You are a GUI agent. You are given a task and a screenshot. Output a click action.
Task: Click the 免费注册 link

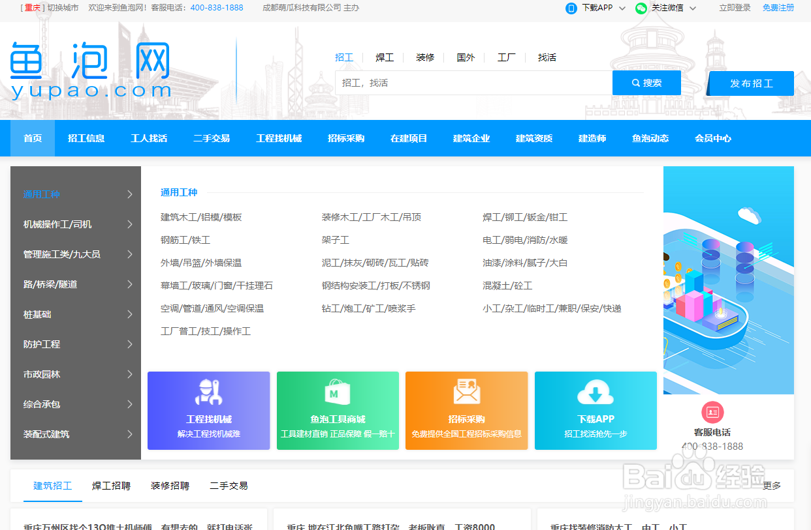tap(778, 8)
